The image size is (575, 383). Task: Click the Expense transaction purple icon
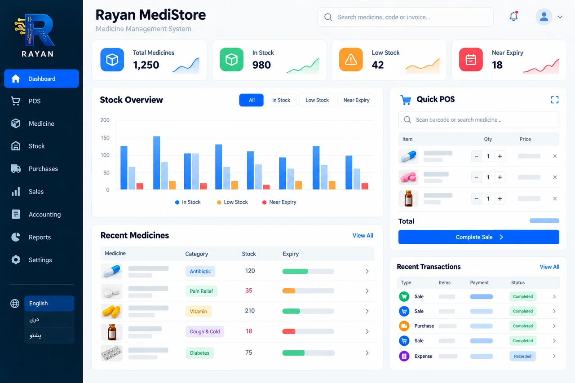404,356
